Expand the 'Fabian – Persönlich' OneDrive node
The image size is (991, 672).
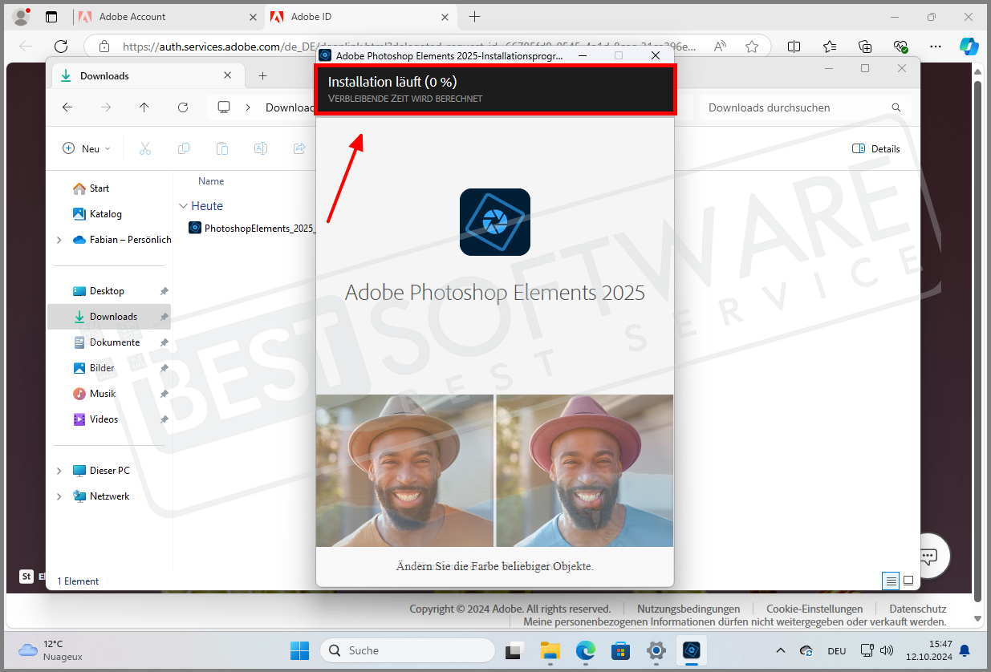click(59, 240)
